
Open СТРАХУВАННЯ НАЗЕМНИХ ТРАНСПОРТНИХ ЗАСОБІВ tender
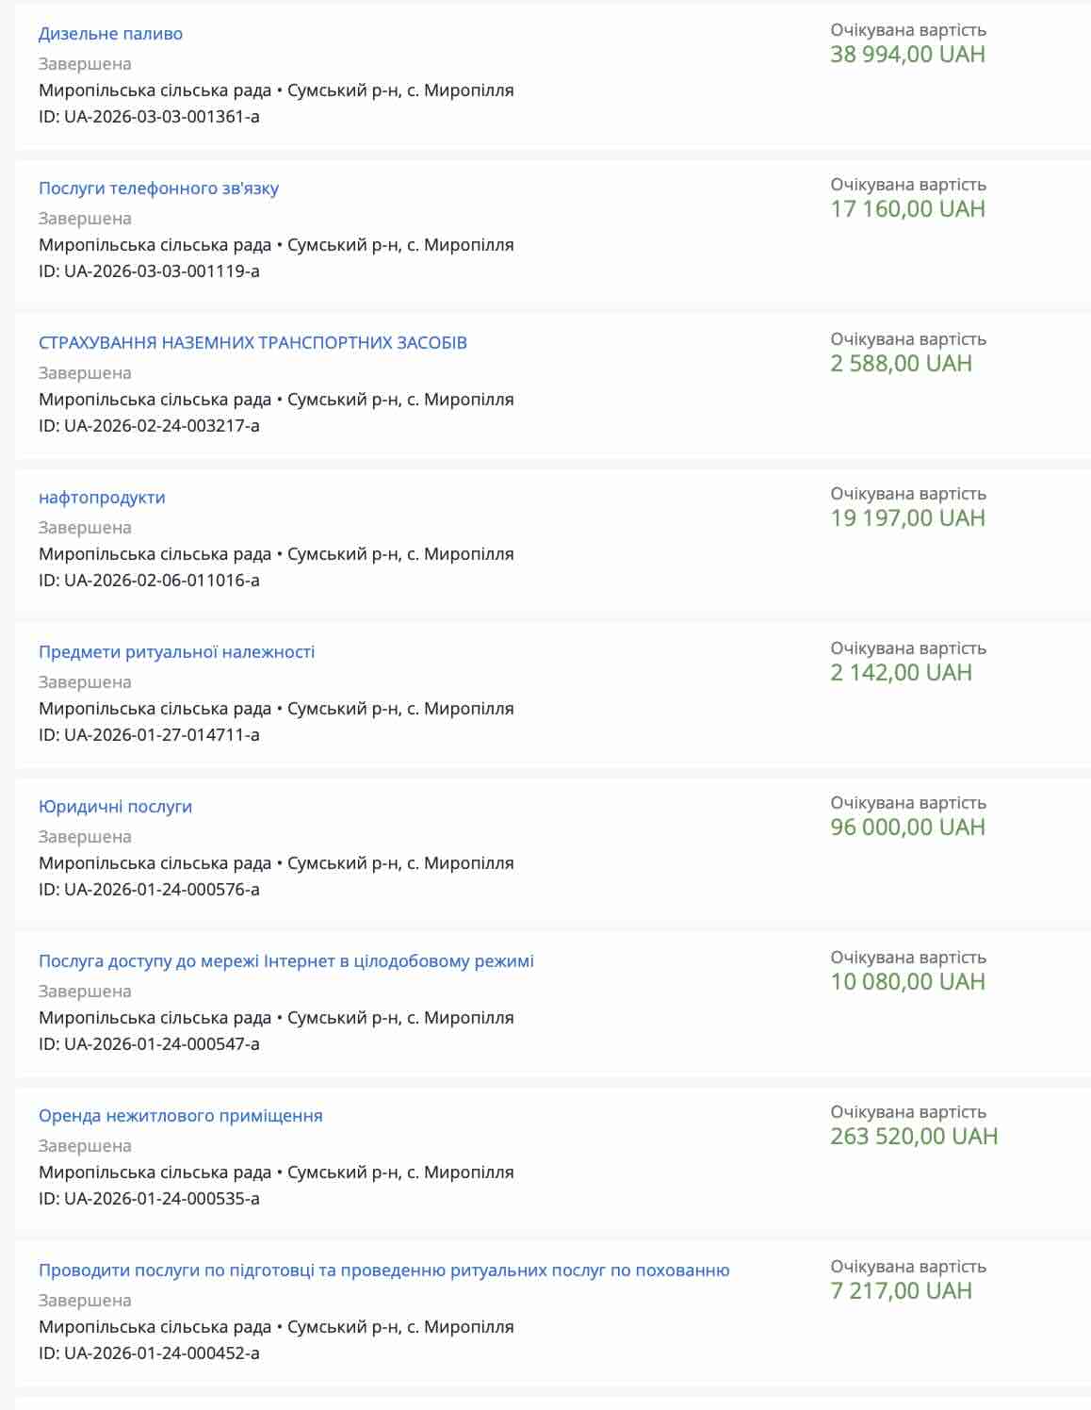(252, 343)
